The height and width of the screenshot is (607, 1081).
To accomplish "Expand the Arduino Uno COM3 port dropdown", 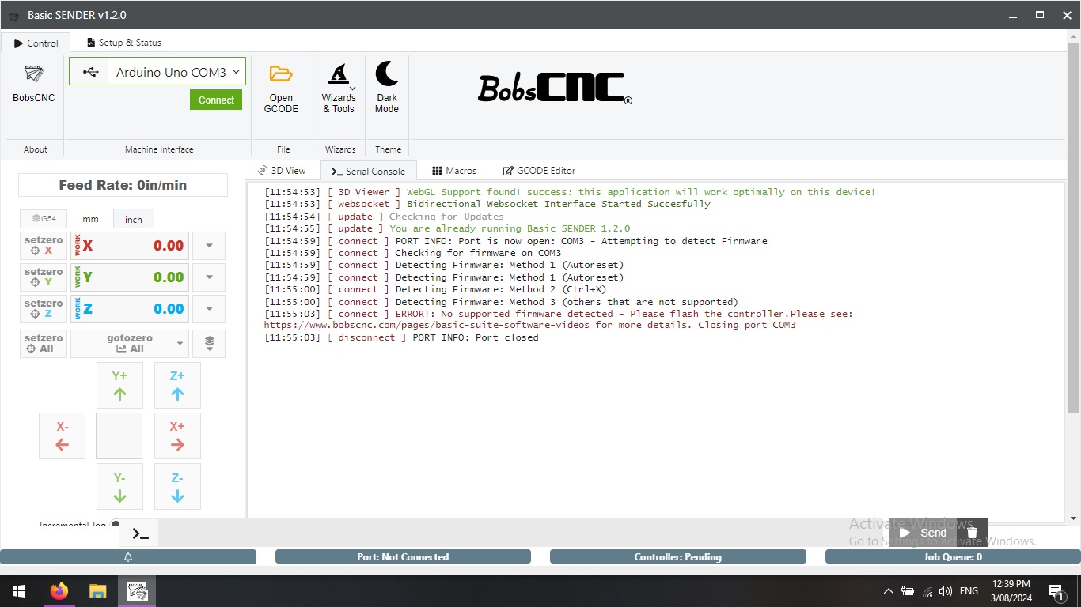I will (157, 71).
